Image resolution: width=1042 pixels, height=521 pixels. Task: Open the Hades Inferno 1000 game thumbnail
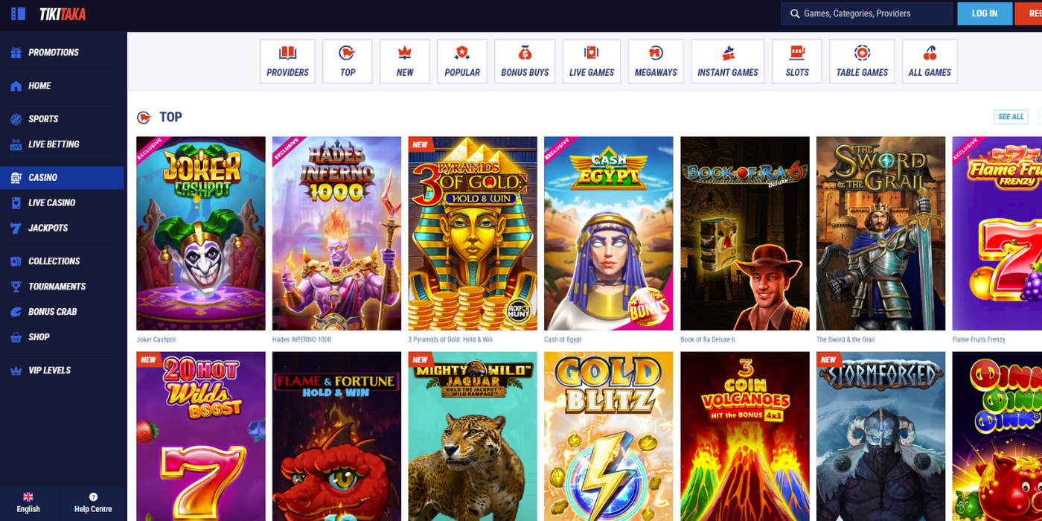[336, 234]
